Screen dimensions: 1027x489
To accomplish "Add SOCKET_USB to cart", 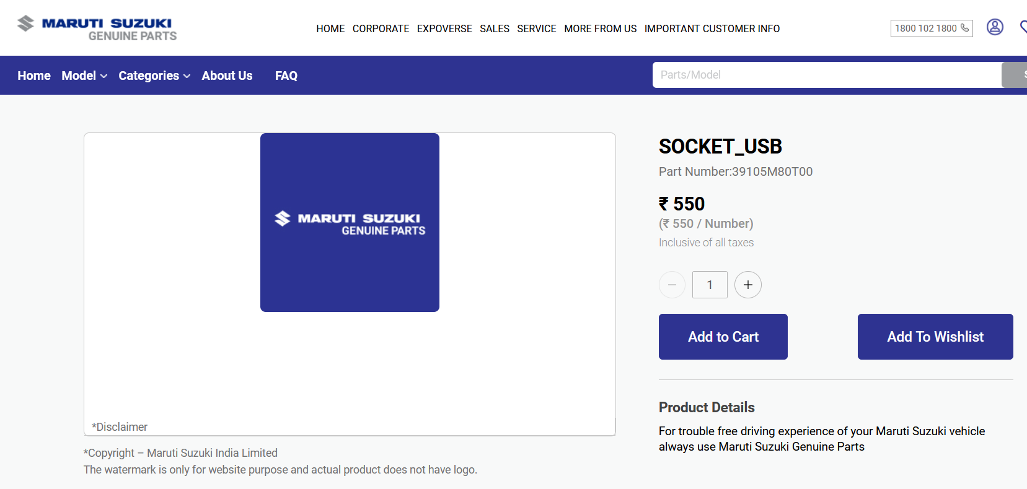I will (723, 337).
